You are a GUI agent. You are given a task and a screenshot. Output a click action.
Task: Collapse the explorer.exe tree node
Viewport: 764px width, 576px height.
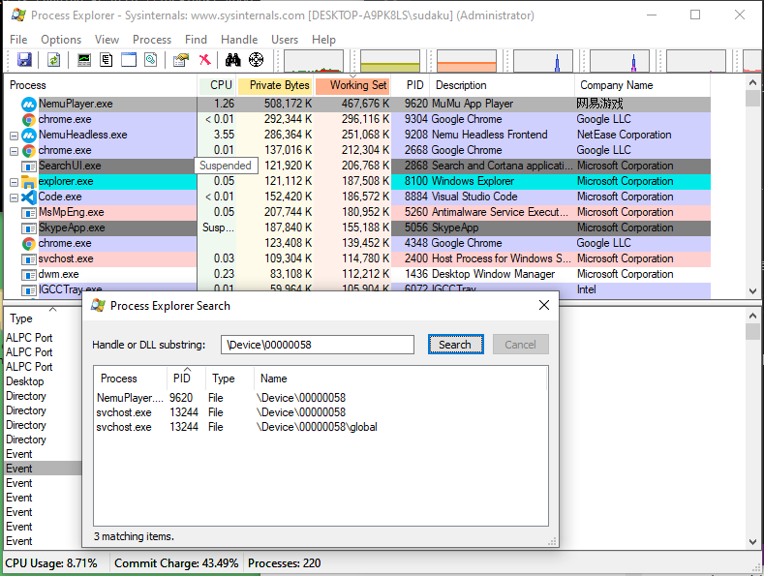(15, 182)
